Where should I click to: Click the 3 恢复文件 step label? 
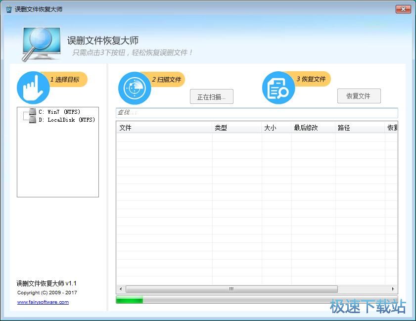[x=311, y=79]
